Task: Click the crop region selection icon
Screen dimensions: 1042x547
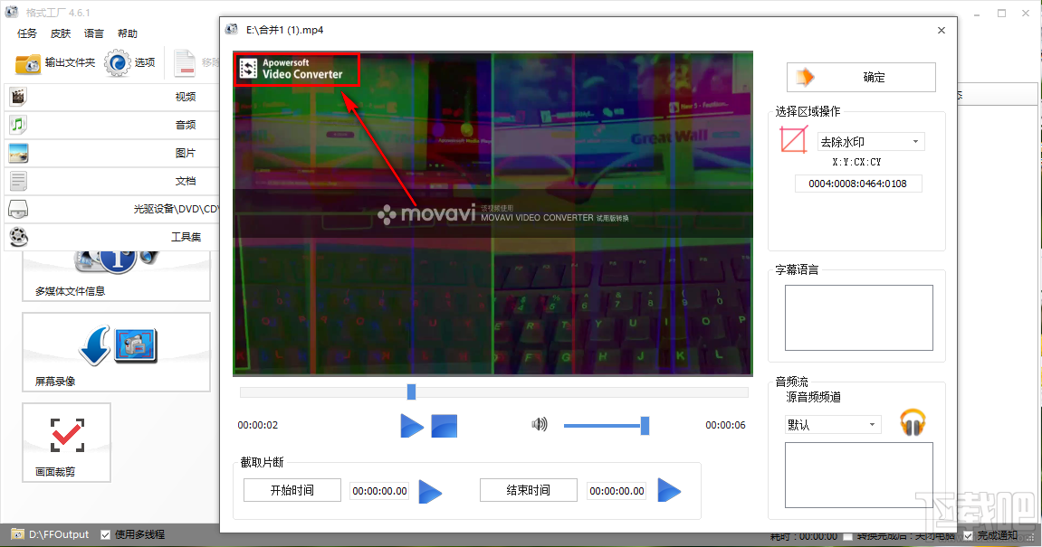Action: click(x=793, y=139)
